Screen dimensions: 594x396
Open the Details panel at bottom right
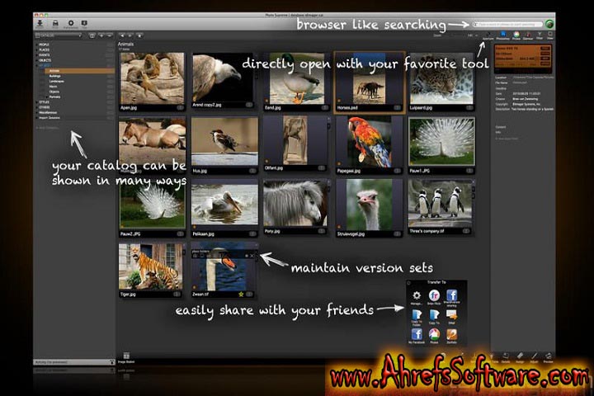click(506, 357)
